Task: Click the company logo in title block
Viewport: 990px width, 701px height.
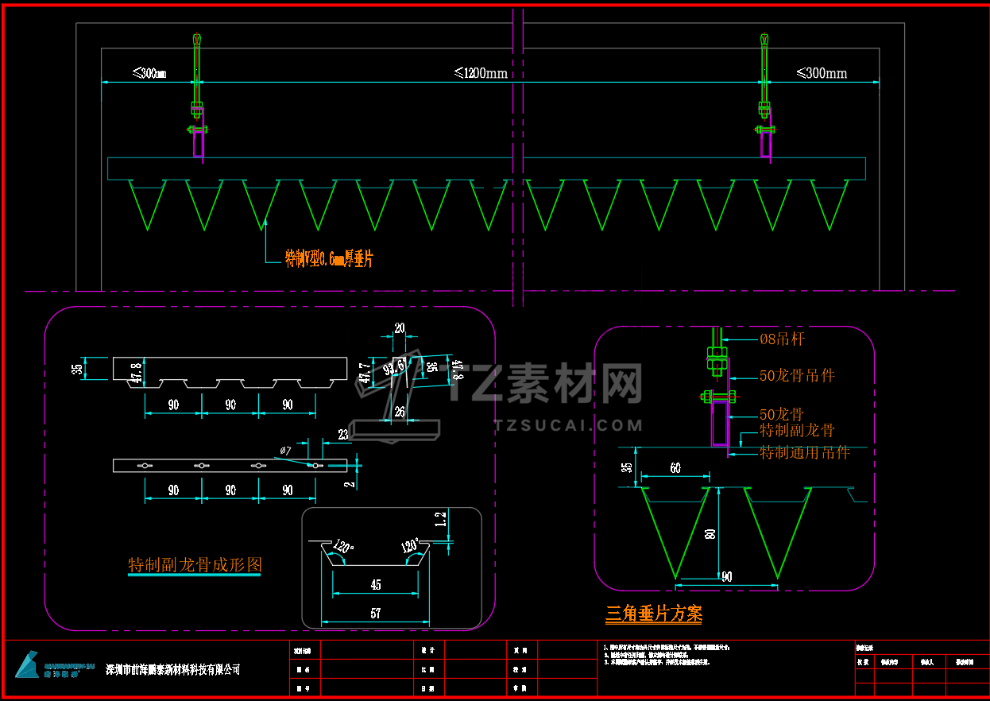Action: click(x=55, y=664)
